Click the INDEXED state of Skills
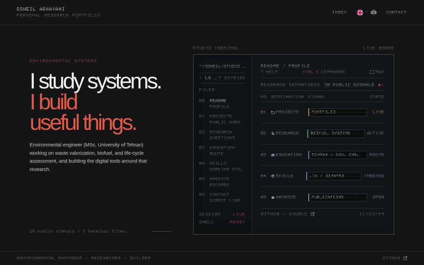This screenshot has height=265, width=424. pos(374,176)
